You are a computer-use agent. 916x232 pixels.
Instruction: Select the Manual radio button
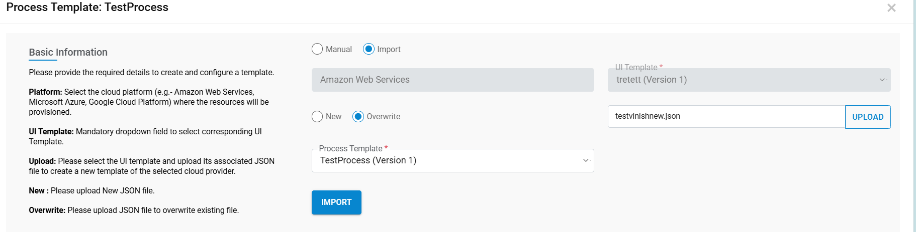[317, 49]
